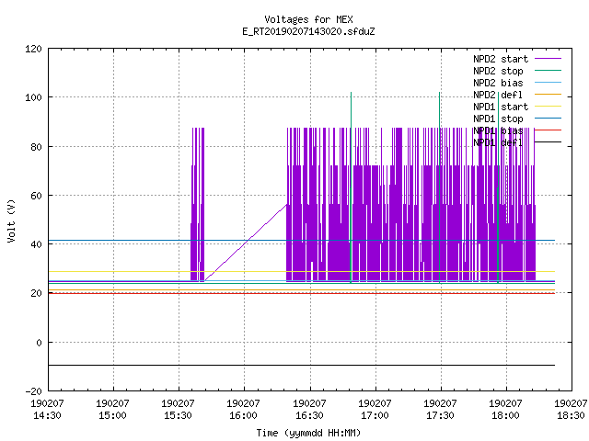The height and width of the screenshot is (441, 589).
Task: Click the y-axis tick value 20
Action: click(x=36, y=293)
